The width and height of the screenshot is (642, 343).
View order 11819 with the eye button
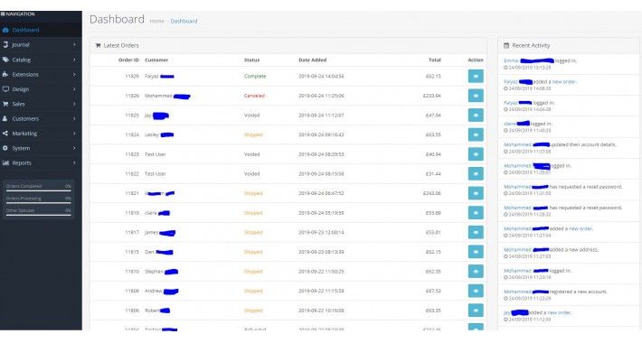[476, 213]
